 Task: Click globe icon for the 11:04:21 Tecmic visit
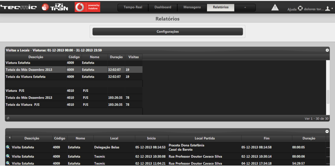[x=8, y=163]
